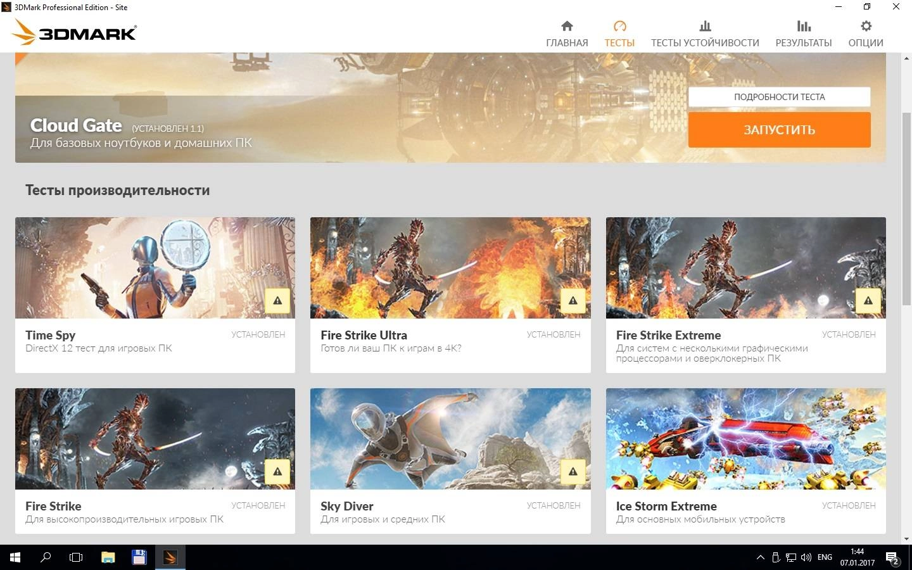Select the Ice Storm Extreme title

coord(666,506)
